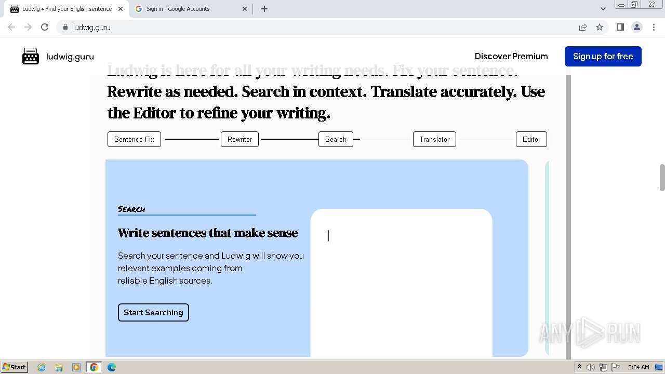This screenshot has height=374, width=665.
Task: Open Chrome profile avatar icon
Action: coord(636,27)
